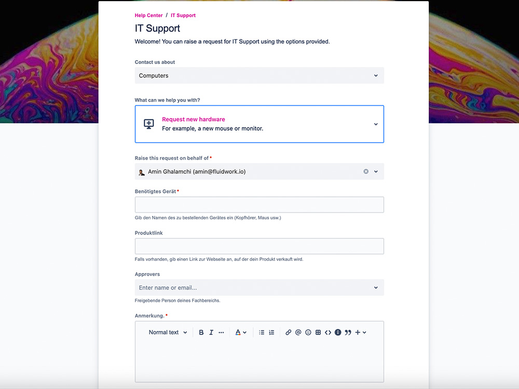Toggle bold formatting in Anmerkung editor
The width and height of the screenshot is (519, 389).
[x=201, y=332]
